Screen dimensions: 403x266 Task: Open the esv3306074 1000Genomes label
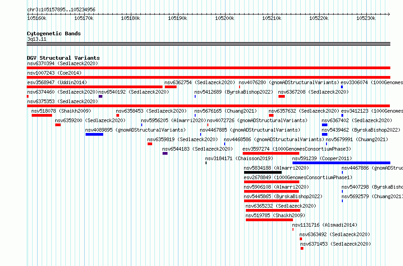[372, 82]
